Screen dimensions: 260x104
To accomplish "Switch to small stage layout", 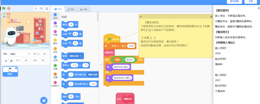I will (36, 9).
